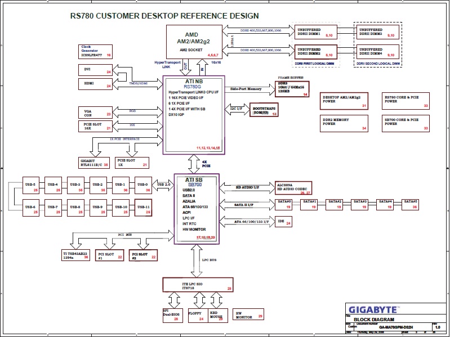This screenshot has width=450, height=337.
Task: Click the HD AUDIO I/F arrow label
Action: pyautogui.click(x=247, y=187)
